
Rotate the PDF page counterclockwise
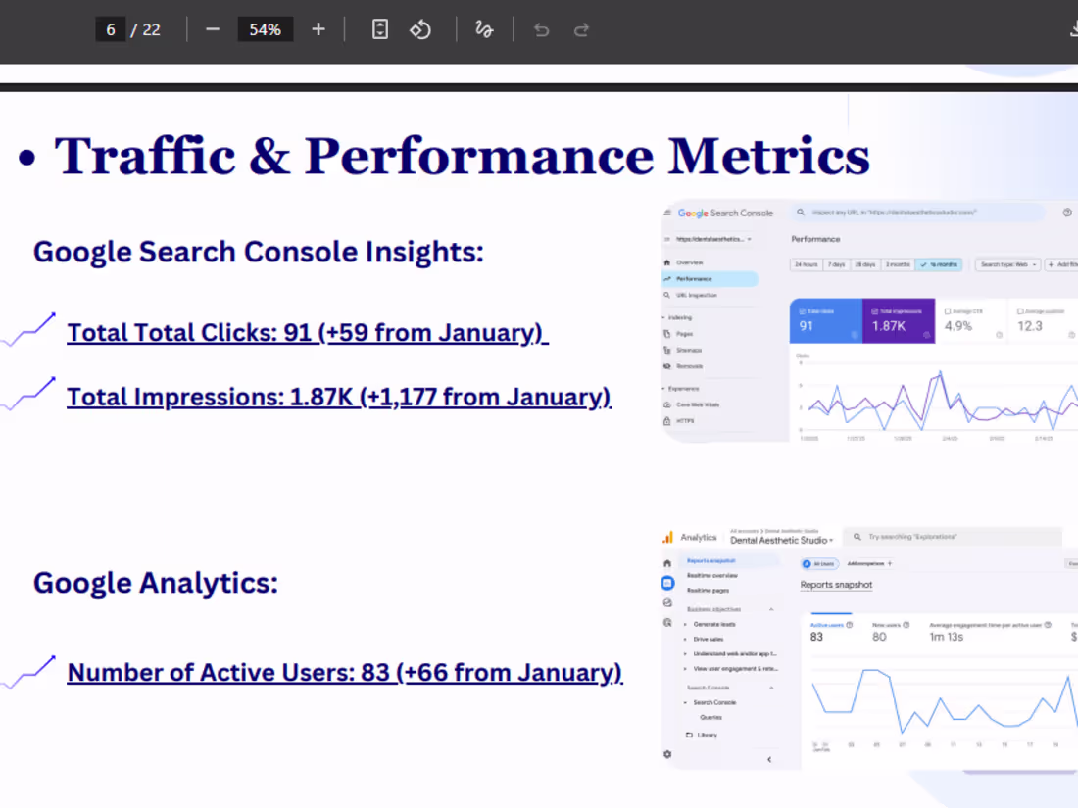(x=420, y=29)
